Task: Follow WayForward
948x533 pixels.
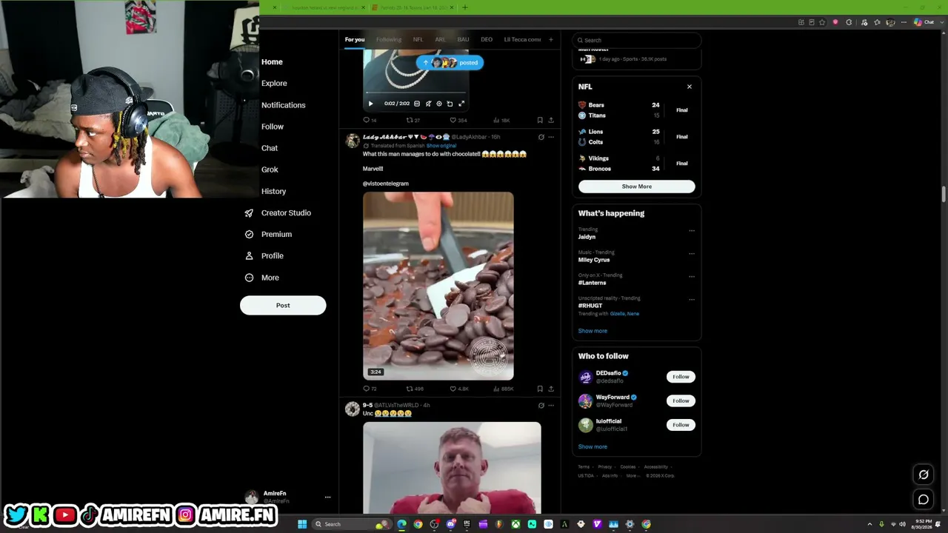Action: tap(681, 400)
